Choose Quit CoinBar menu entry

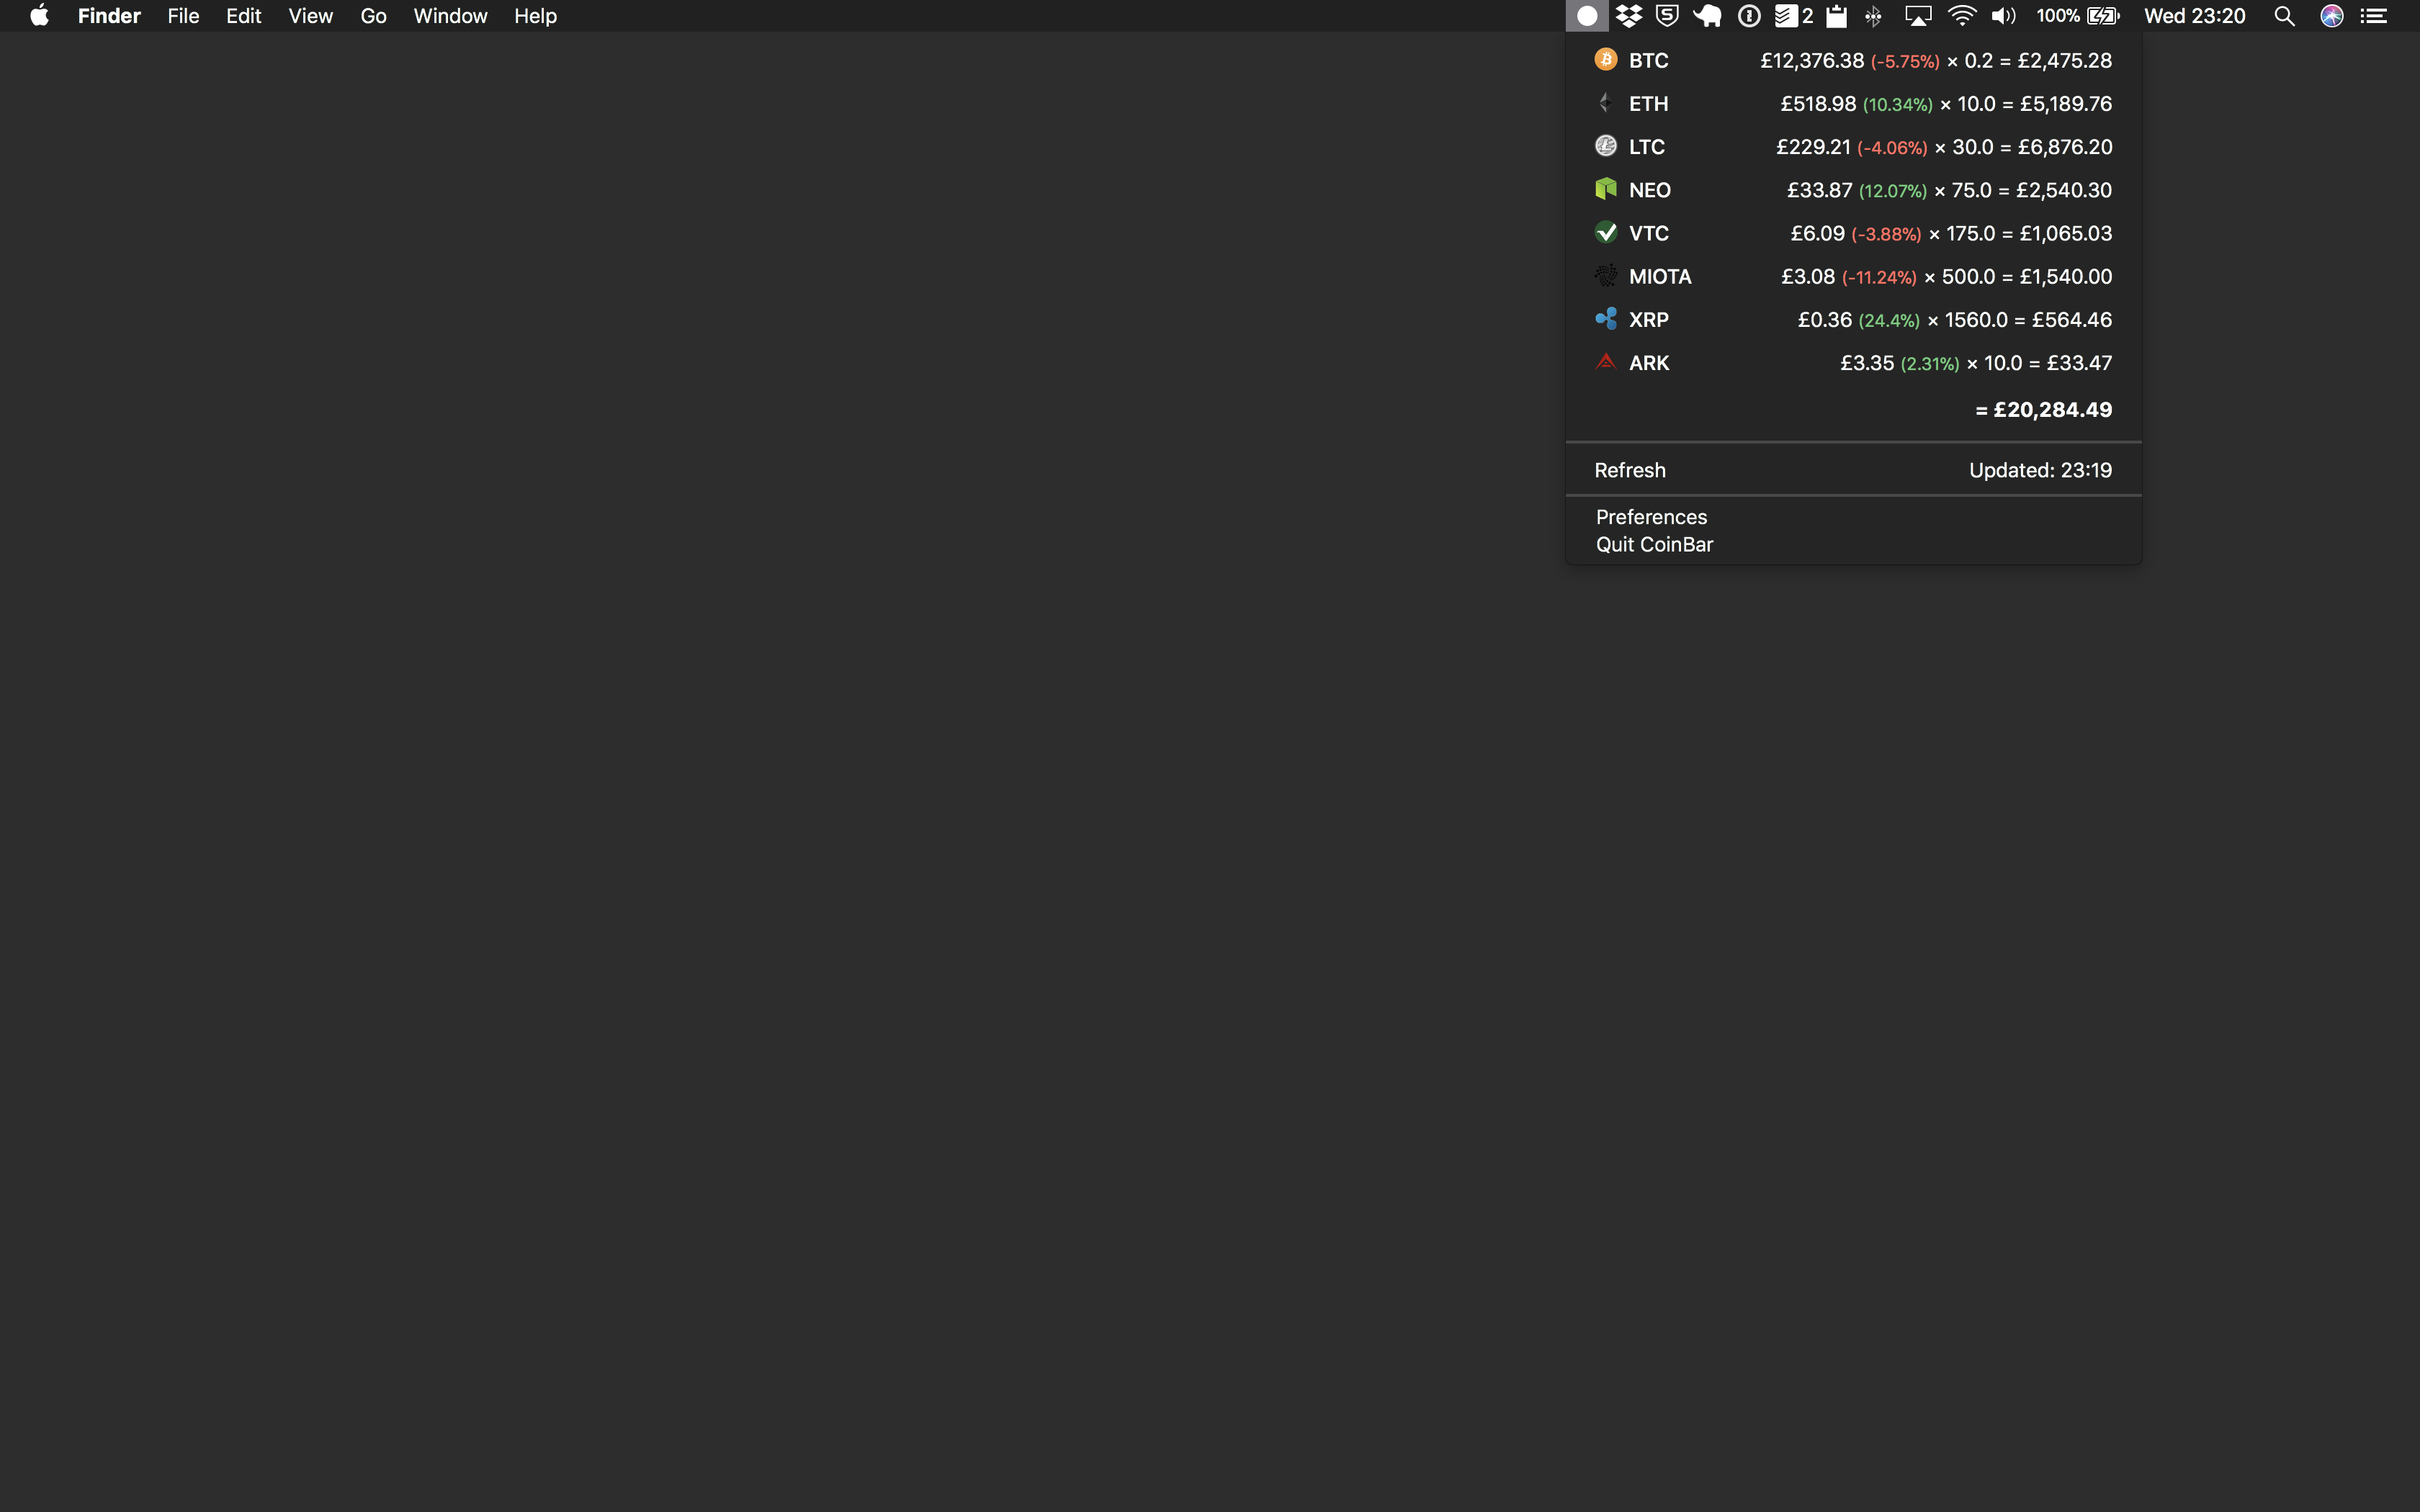pyautogui.click(x=1654, y=545)
